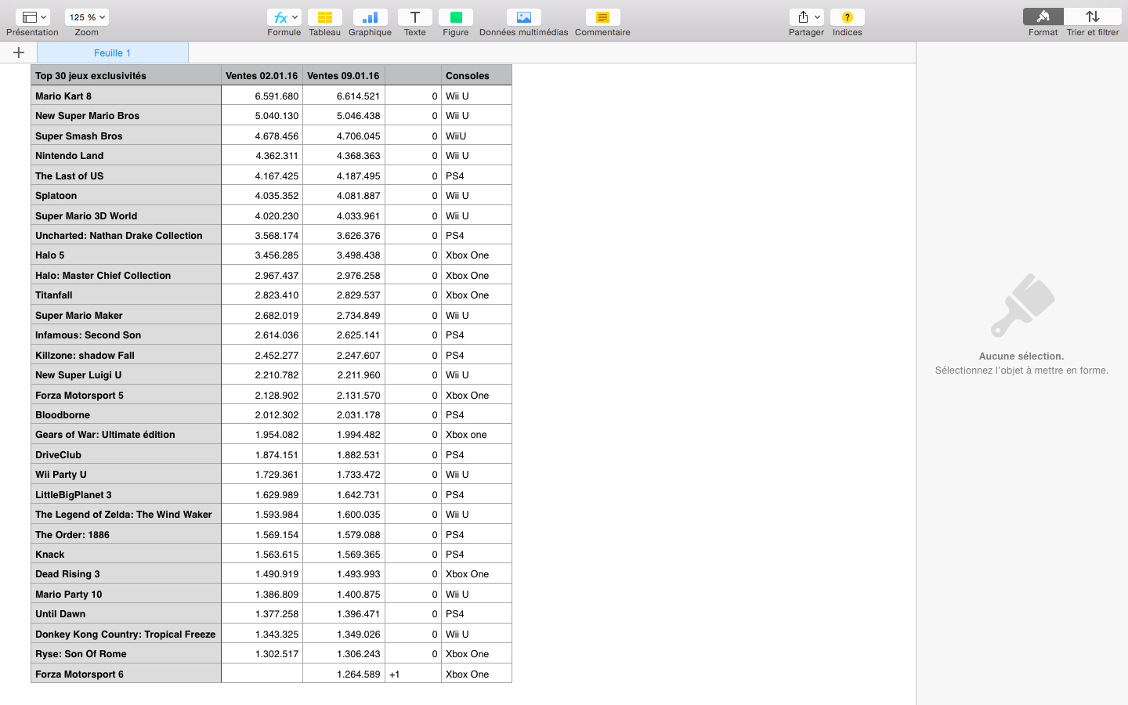The image size is (1128, 705).
Task: Select the Titanfall cell
Action: [x=126, y=295]
